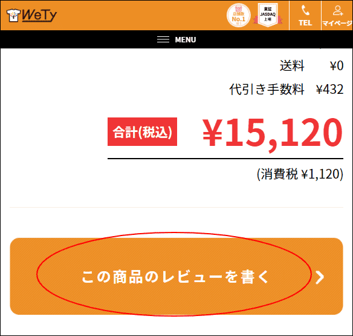Click the この商品のレビューを書く button
The image size is (353, 336).
pyautogui.click(x=176, y=276)
